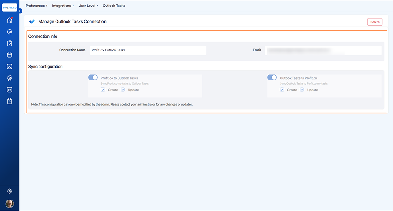Go to the Home icon in sidebar
This screenshot has height=211, width=393.
[10, 20]
